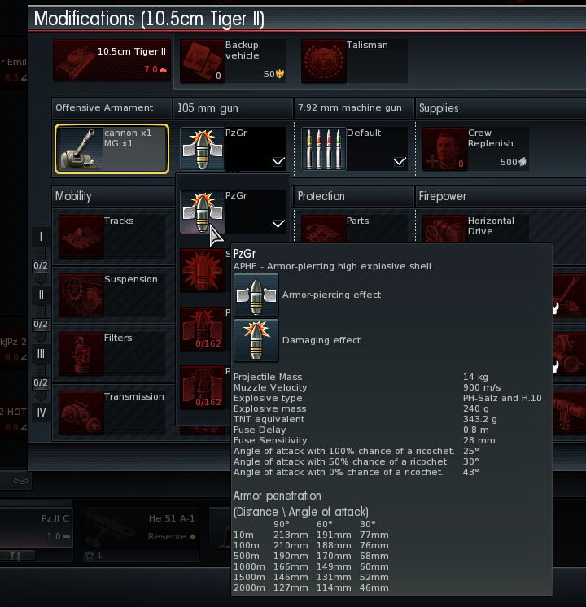The height and width of the screenshot is (607, 586).
Task: Click the Projectile Mass 14 kg value
Action: click(475, 377)
